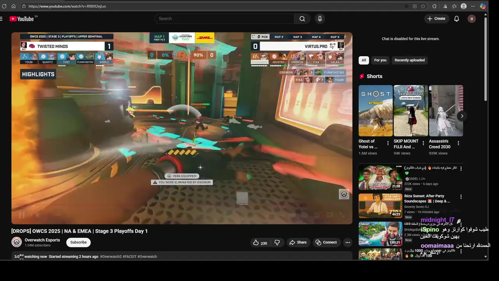The width and height of the screenshot is (499, 281).
Task: Open the favorites list icon
Action: [454, 6]
